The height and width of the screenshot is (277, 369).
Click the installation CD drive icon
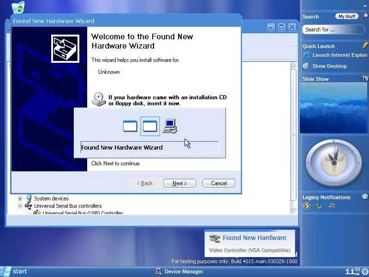coord(99,99)
